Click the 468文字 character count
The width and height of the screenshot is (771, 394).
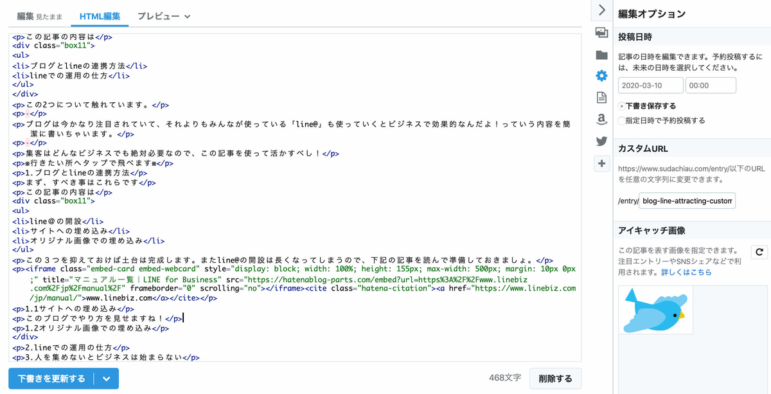[504, 378]
